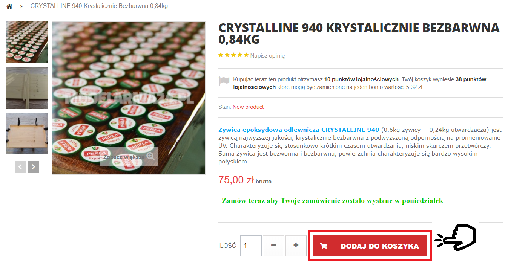Click the star rating icons
Screen dimensions: 508x261
[x=233, y=55]
